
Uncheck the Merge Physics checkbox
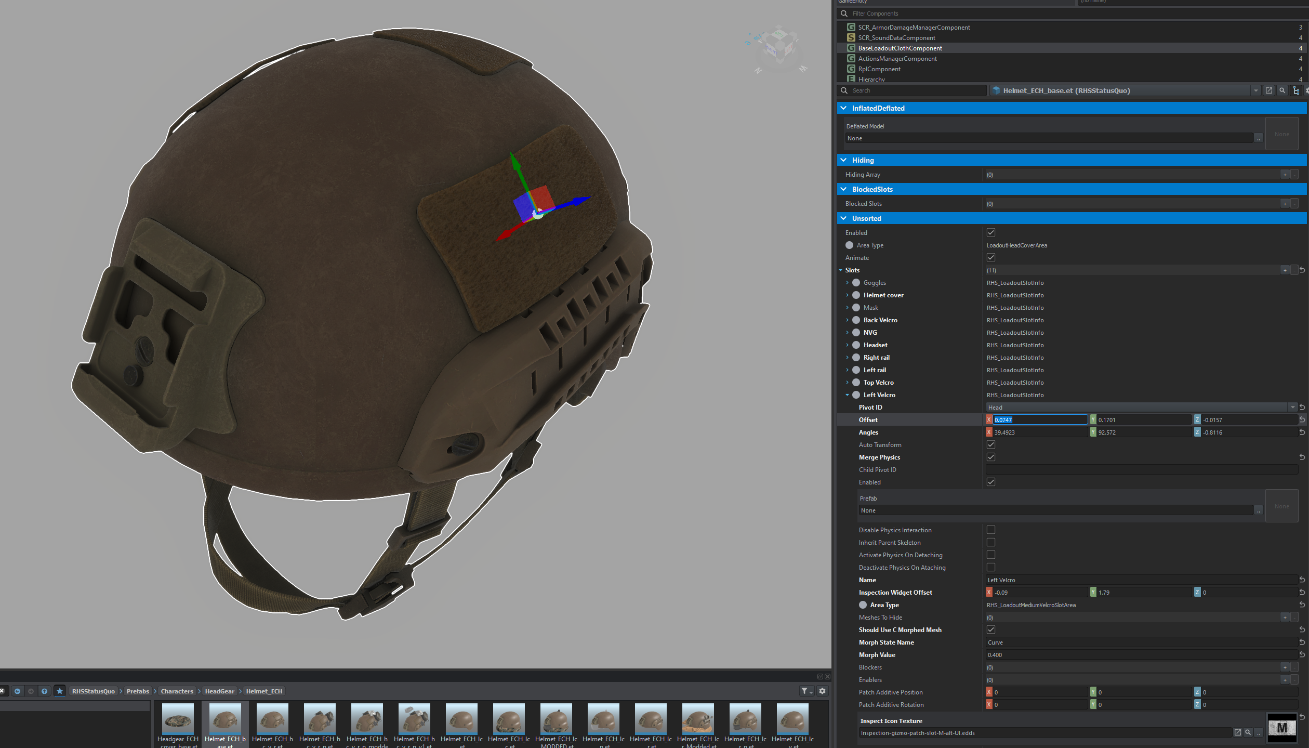pyautogui.click(x=991, y=457)
